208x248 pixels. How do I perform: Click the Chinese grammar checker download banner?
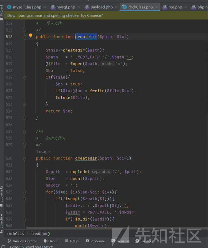tap(55, 15)
